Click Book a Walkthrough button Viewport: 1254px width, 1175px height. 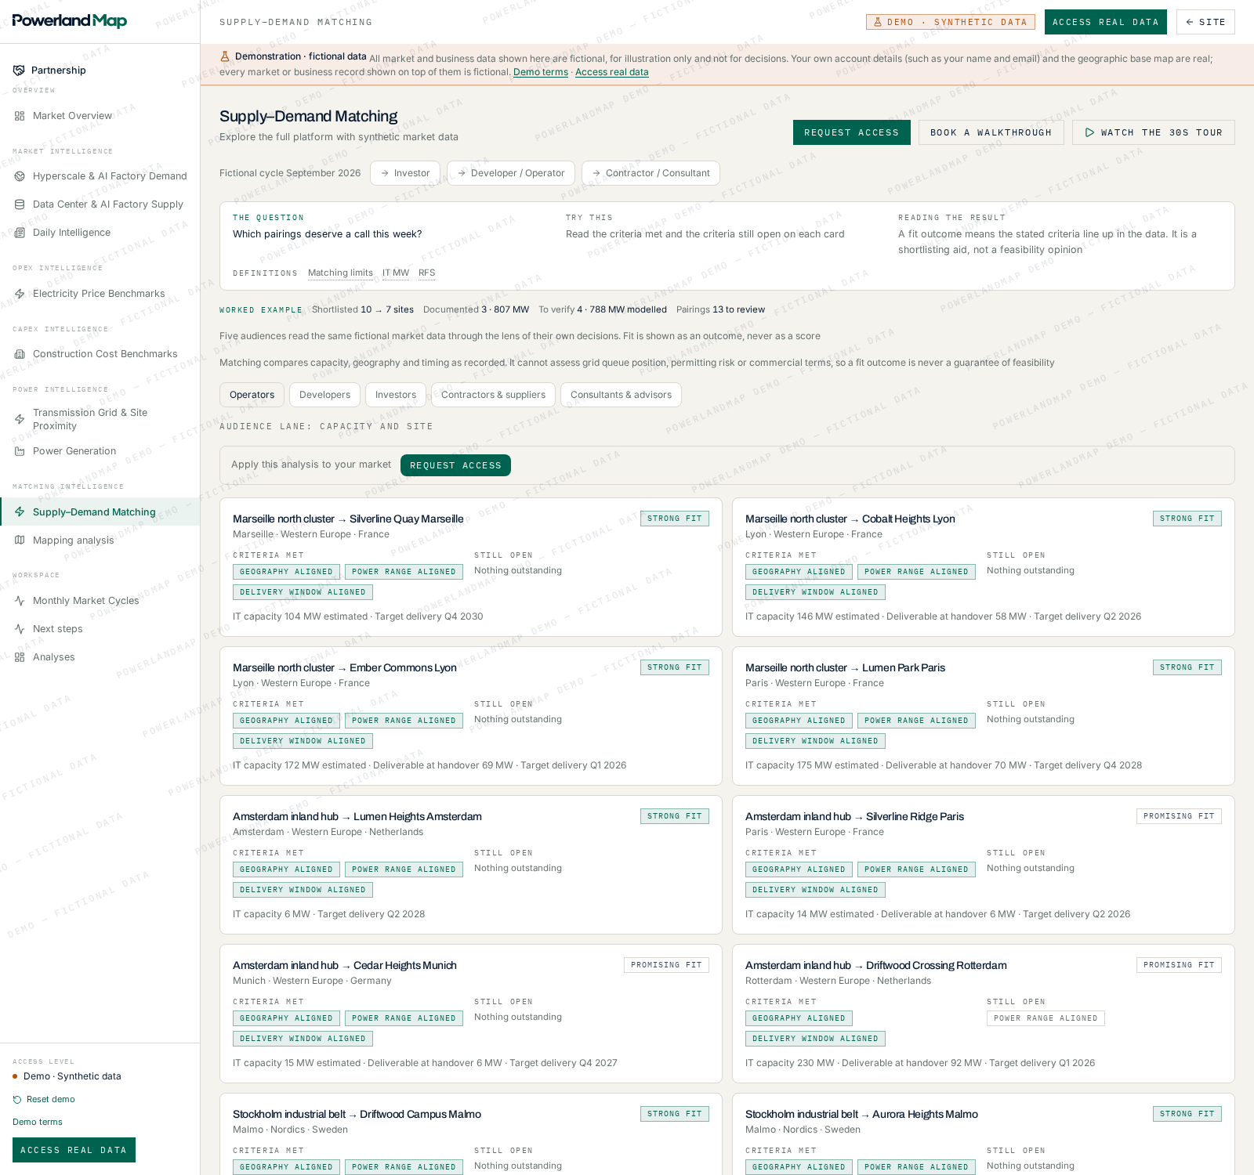pos(991,132)
